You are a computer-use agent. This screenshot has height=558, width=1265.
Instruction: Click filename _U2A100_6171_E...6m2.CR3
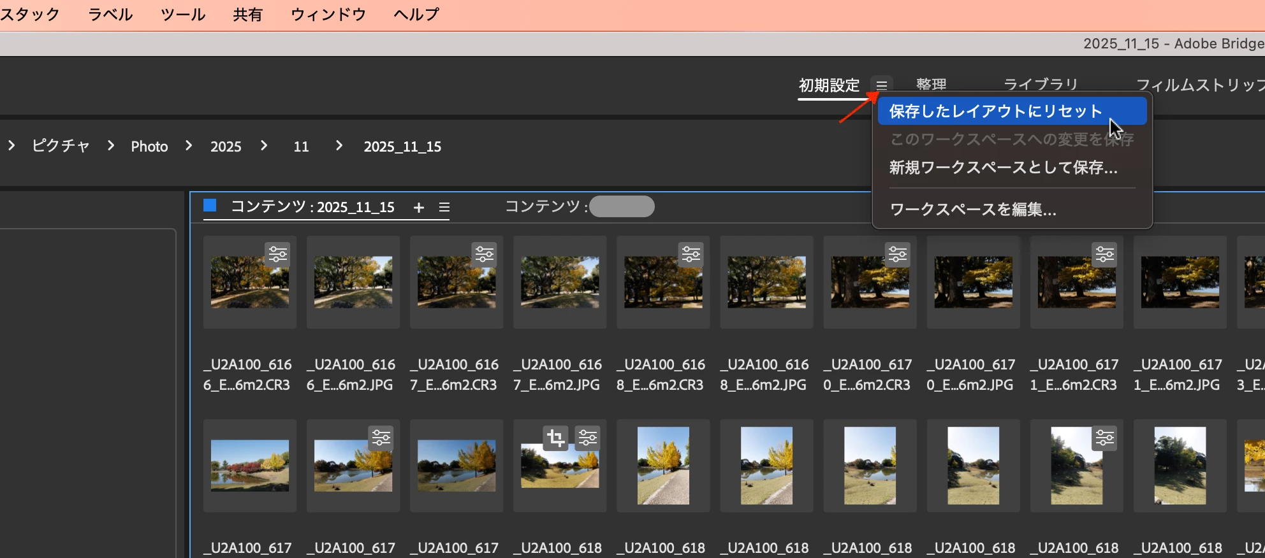click(x=1073, y=375)
